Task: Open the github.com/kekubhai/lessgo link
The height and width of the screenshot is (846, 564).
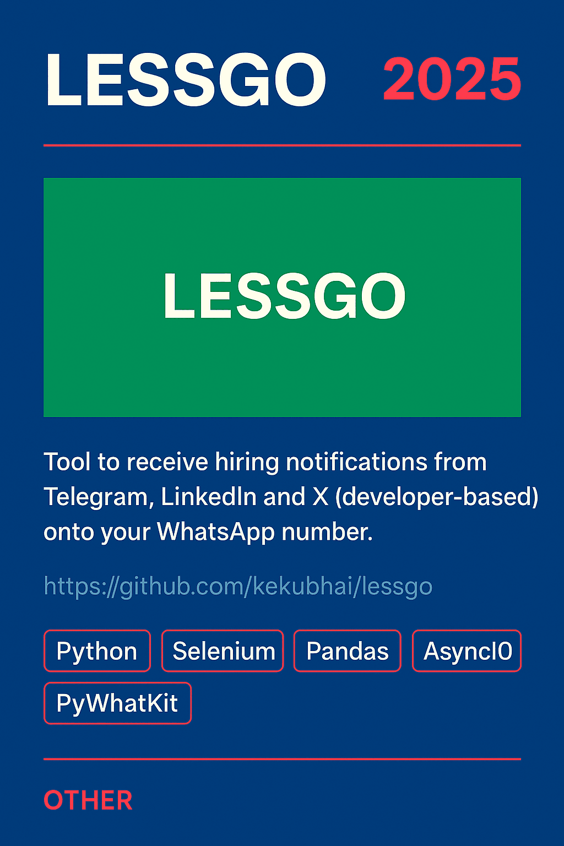Action: point(238,586)
